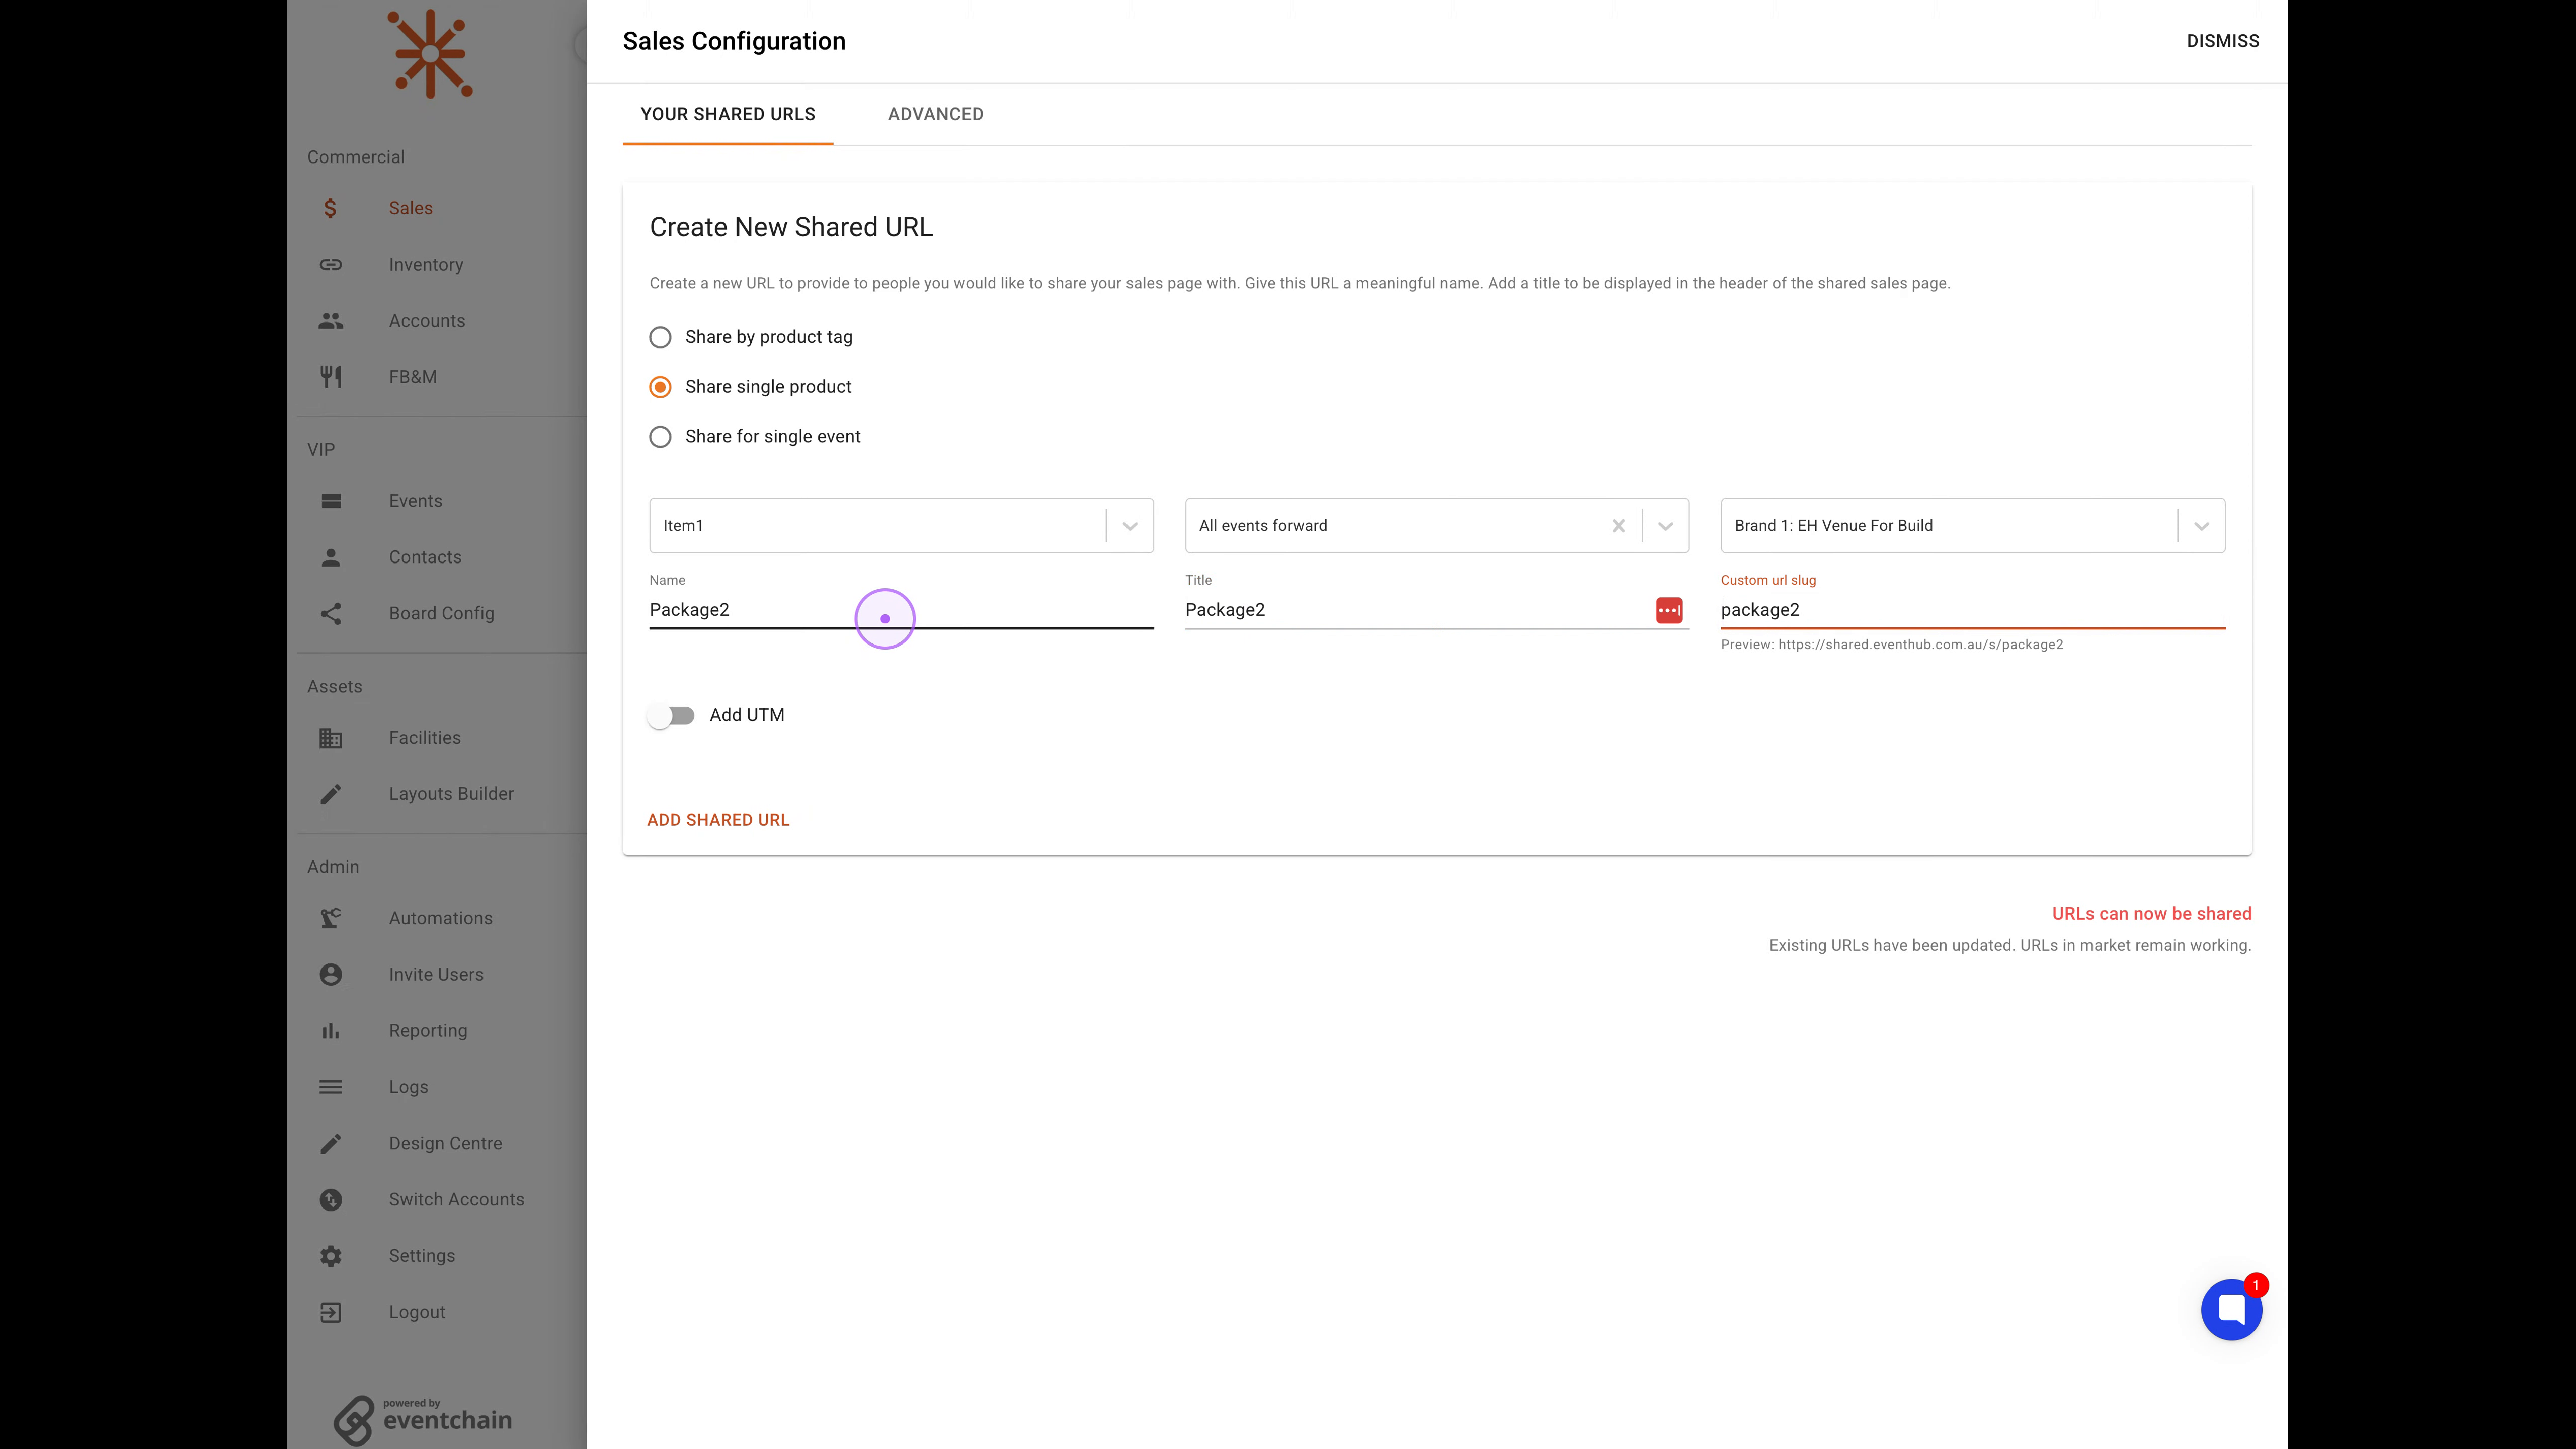This screenshot has height=1449, width=2576.
Task: Open Sales in the sidebar menu
Action: 411,208
